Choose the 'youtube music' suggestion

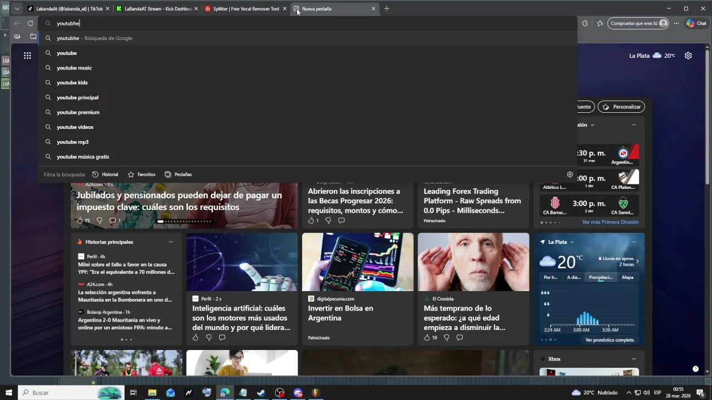click(x=307, y=68)
